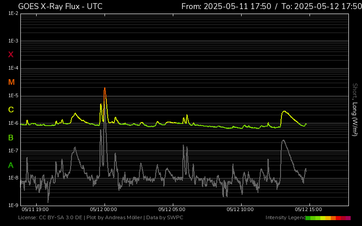Click the 05/12 15:00 time axis label
Viewport: 362px width, 226px height.
pos(309,209)
